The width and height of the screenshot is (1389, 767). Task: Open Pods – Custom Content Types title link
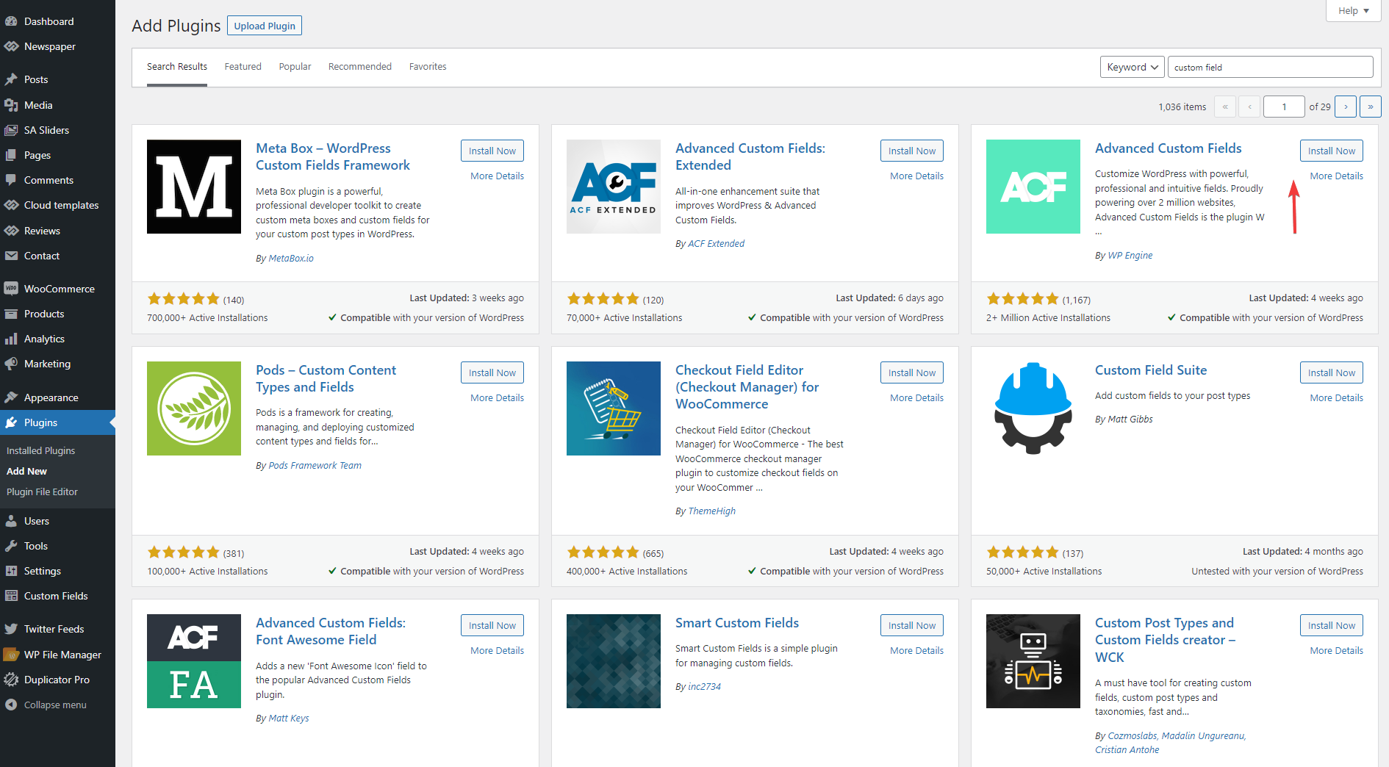pos(326,378)
